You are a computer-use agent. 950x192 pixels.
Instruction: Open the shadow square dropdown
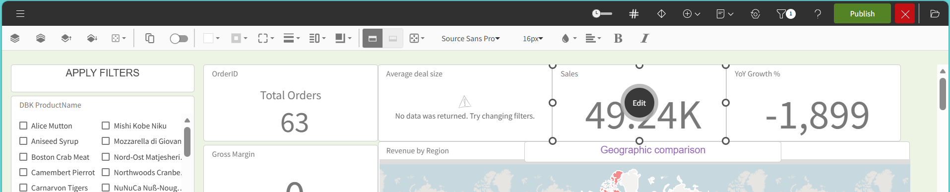pyautogui.click(x=343, y=38)
